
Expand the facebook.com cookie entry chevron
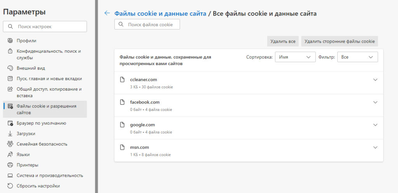[375, 102]
